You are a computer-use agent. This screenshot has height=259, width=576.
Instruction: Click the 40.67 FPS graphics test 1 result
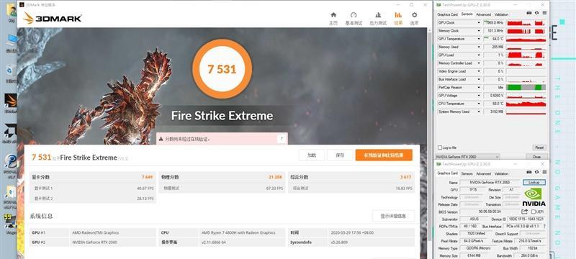[145, 188]
